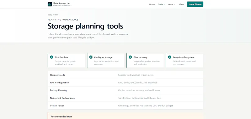Viewport: 251px width, 119px height.
Task: Click 'Ownership, electricity, replacement, UPS' description
Action: coord(145,106)
